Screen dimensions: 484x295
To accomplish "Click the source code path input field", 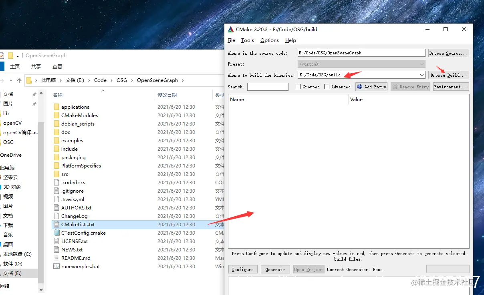I will 361,53.
